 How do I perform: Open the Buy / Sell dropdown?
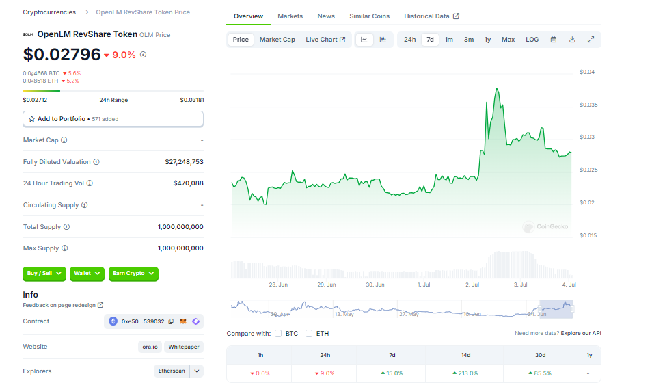pyautogui.click(x=44, y=274)
